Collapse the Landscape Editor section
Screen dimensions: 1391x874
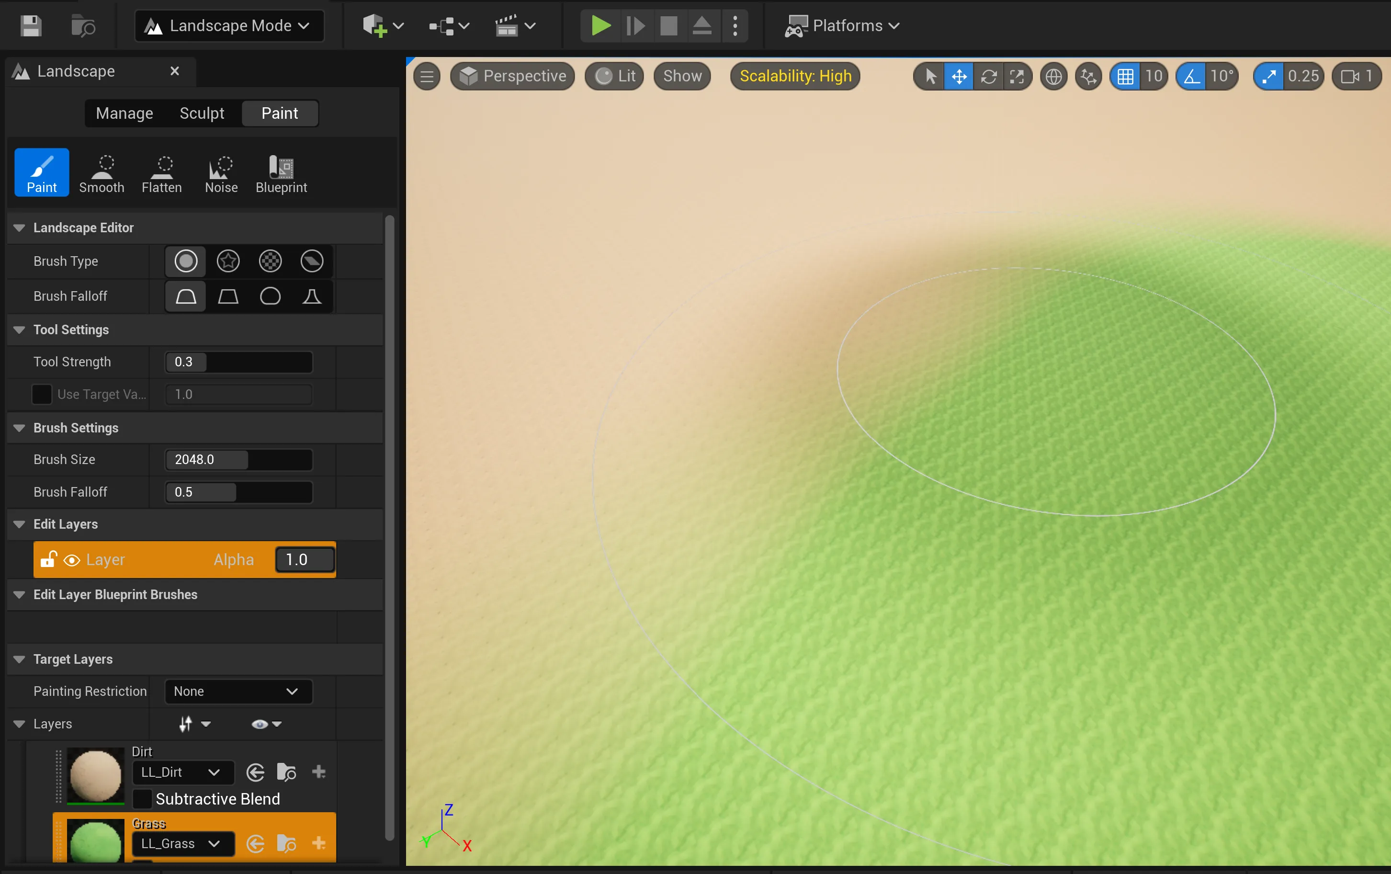click(19, 227)
